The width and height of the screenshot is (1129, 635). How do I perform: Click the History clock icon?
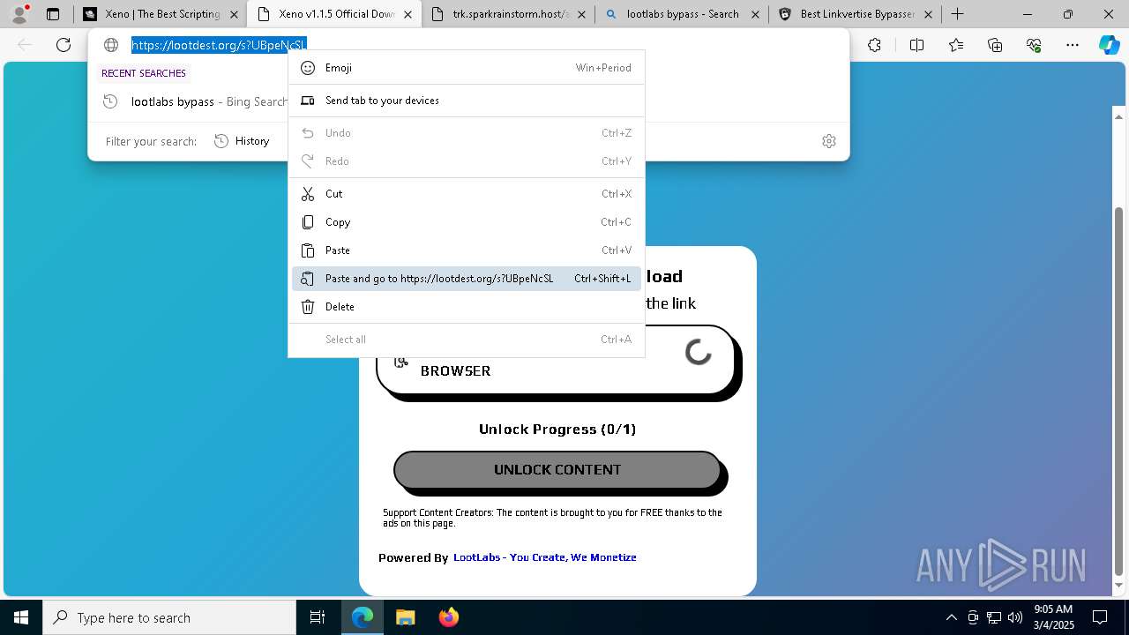point(221,141)
